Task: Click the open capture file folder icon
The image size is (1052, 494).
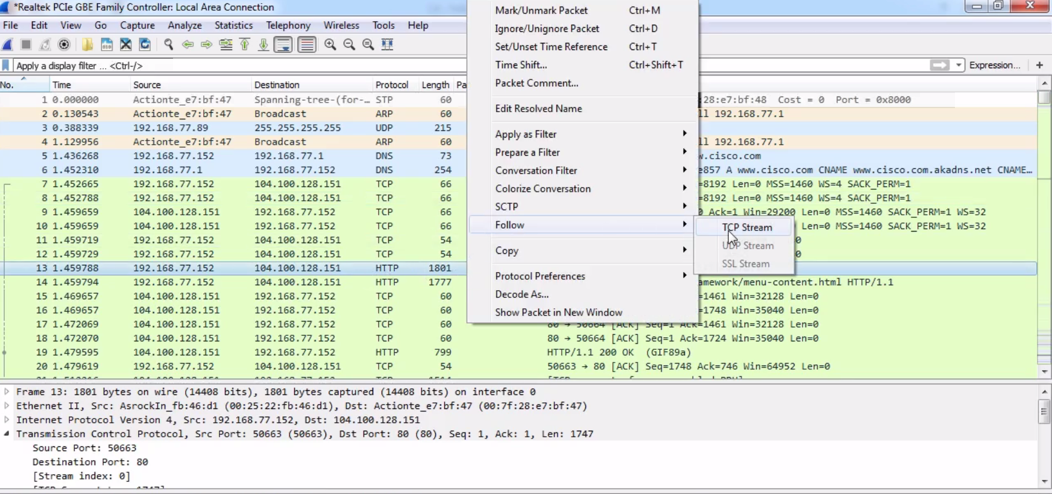Action: pyautogui.click(x=87, y=45)
